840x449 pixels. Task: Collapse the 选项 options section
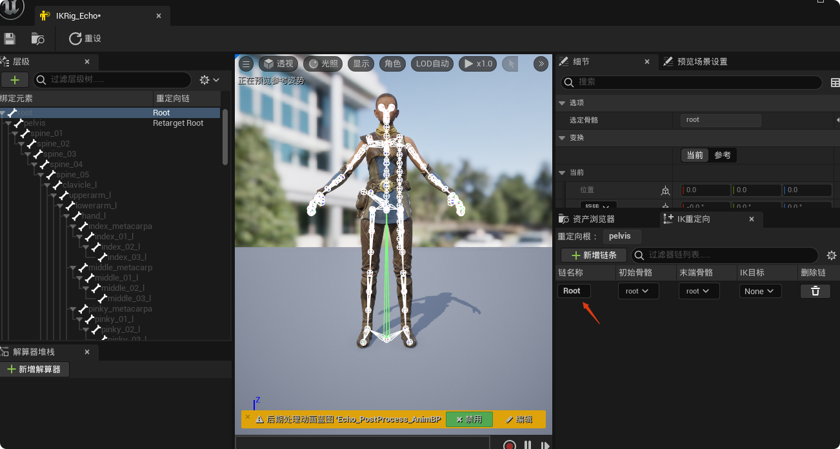[x=563, y=103]
